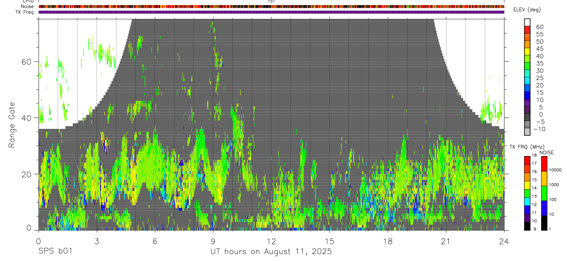The width and height of the screenshot is (567, 261).
Task: Click the blue NOISE swatch between 10 and 100
Action: click(x=544, y=208)
